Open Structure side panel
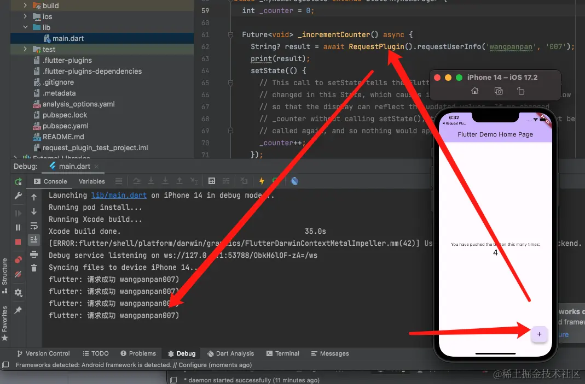 tap(4, 276)
